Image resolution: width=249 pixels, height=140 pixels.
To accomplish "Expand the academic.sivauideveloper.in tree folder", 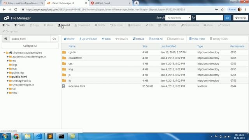I will click(8, 57).
